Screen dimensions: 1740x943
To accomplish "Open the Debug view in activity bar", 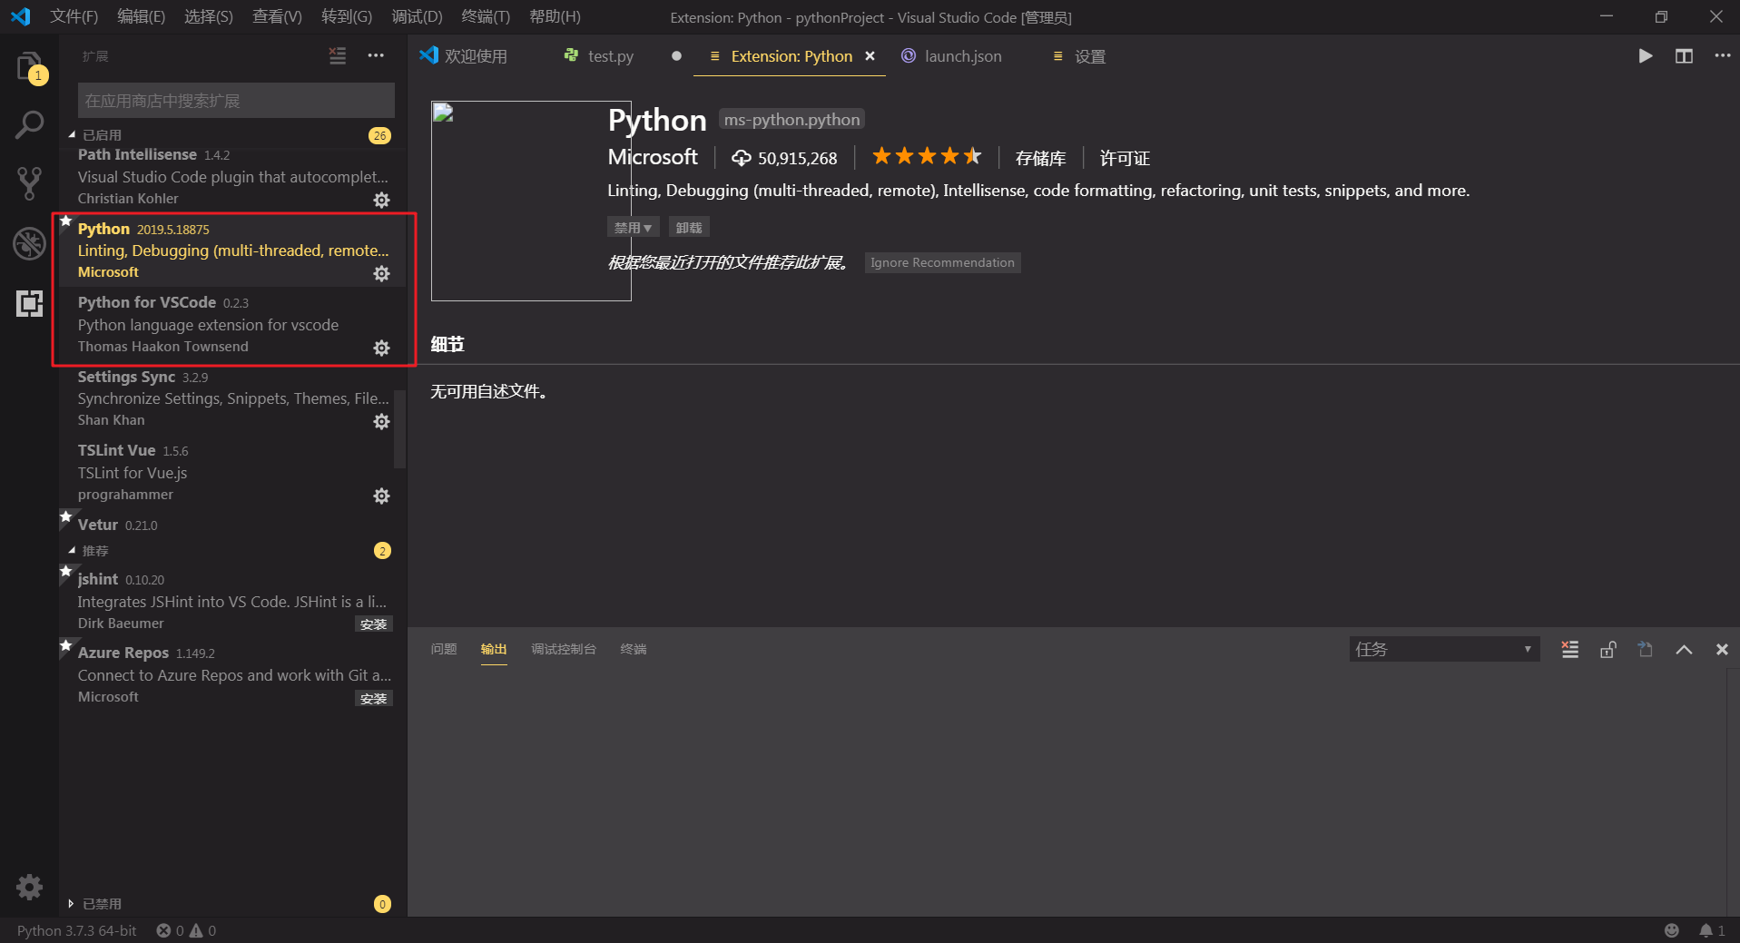I will click(x=29, y=243).
